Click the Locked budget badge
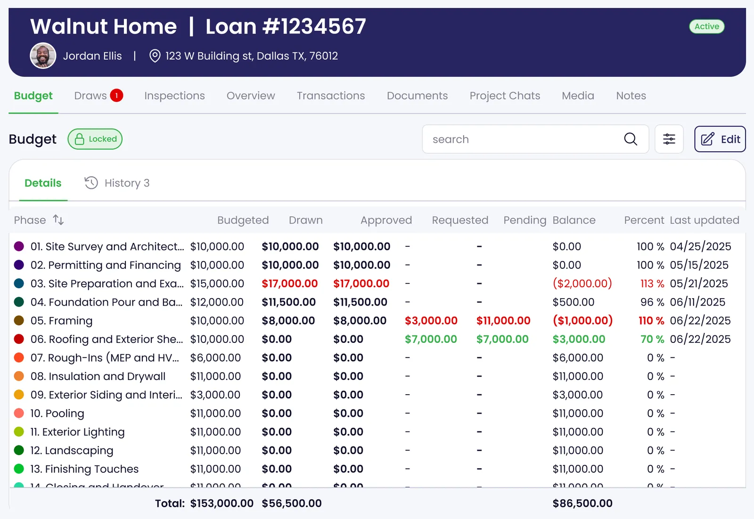Screen dimensions: 754x519 pos(95,139)
